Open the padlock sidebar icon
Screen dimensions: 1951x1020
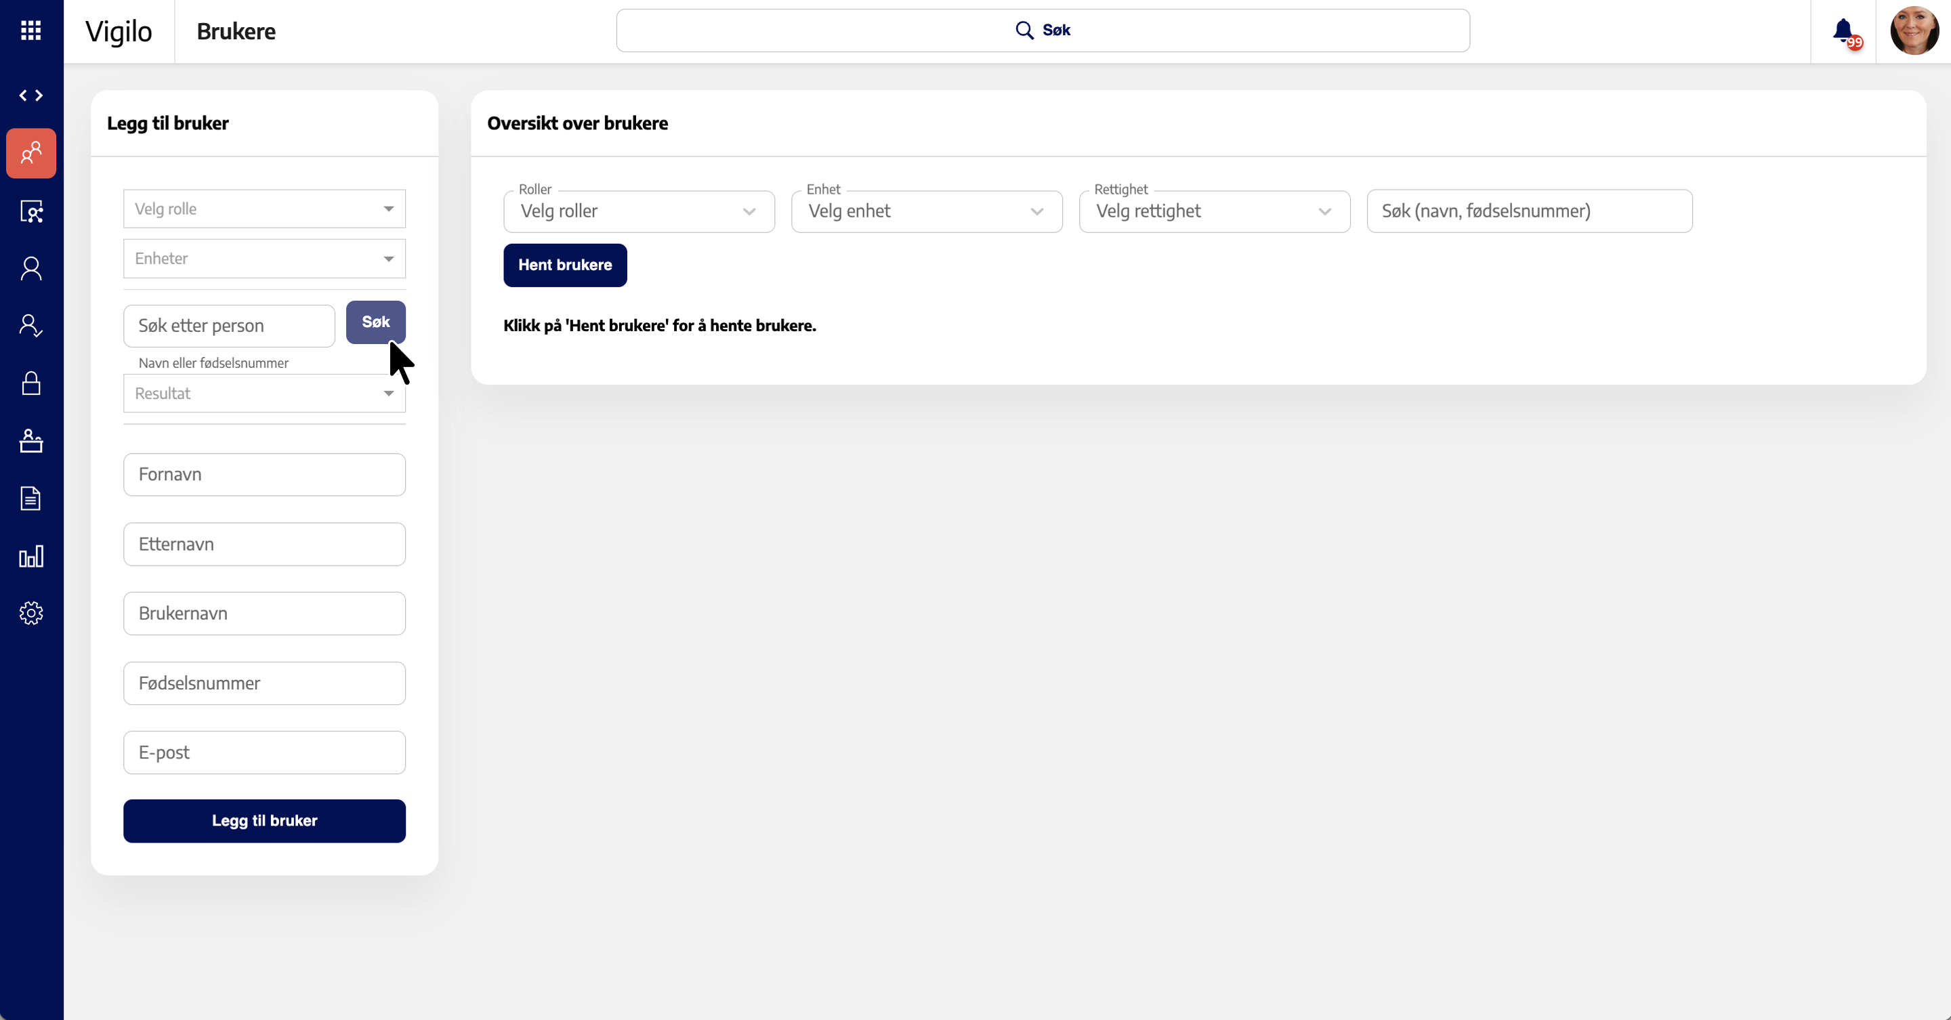pos(31,383)
